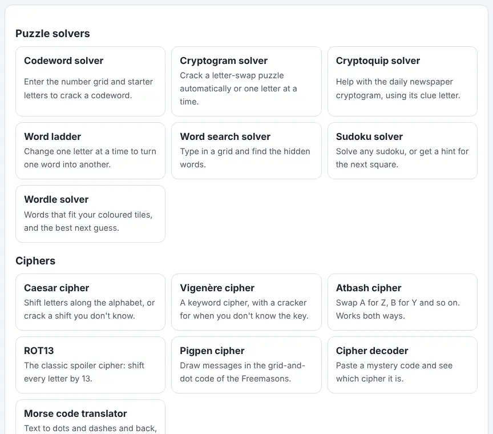Launch the Word search solver

tap(246, 151)
